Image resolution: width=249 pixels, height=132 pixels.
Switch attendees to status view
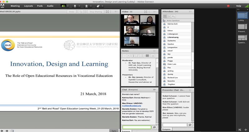click(x=173, y=16)
